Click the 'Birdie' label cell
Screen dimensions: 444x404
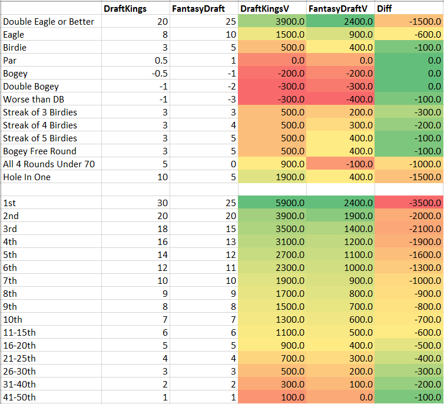point(51,47)
